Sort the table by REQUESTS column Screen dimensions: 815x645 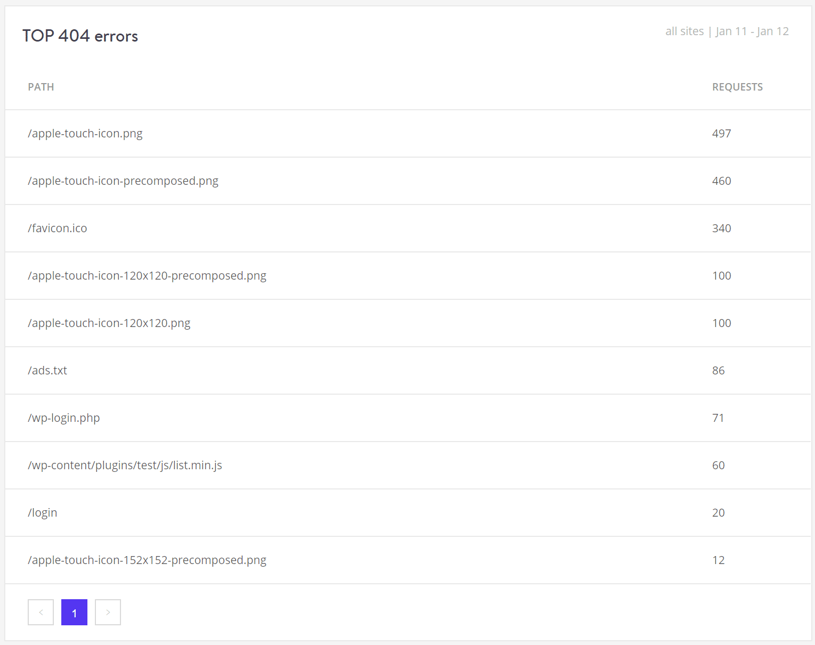pos(737,87)
